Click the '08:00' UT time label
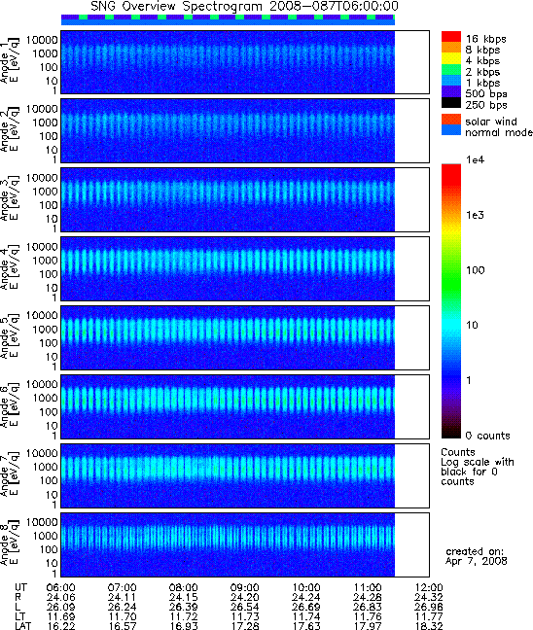Screen dimensions: 533x630 point(183,588)
